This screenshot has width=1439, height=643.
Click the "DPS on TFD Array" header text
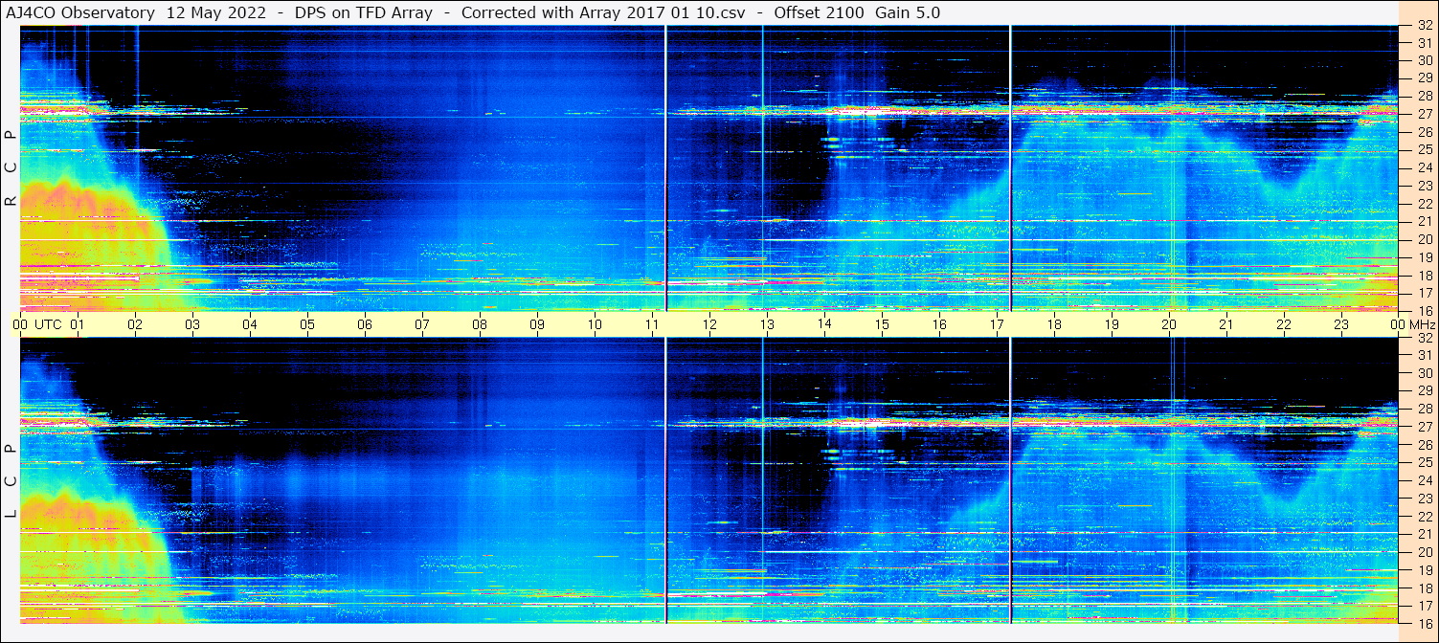click(x=364, y=12)
